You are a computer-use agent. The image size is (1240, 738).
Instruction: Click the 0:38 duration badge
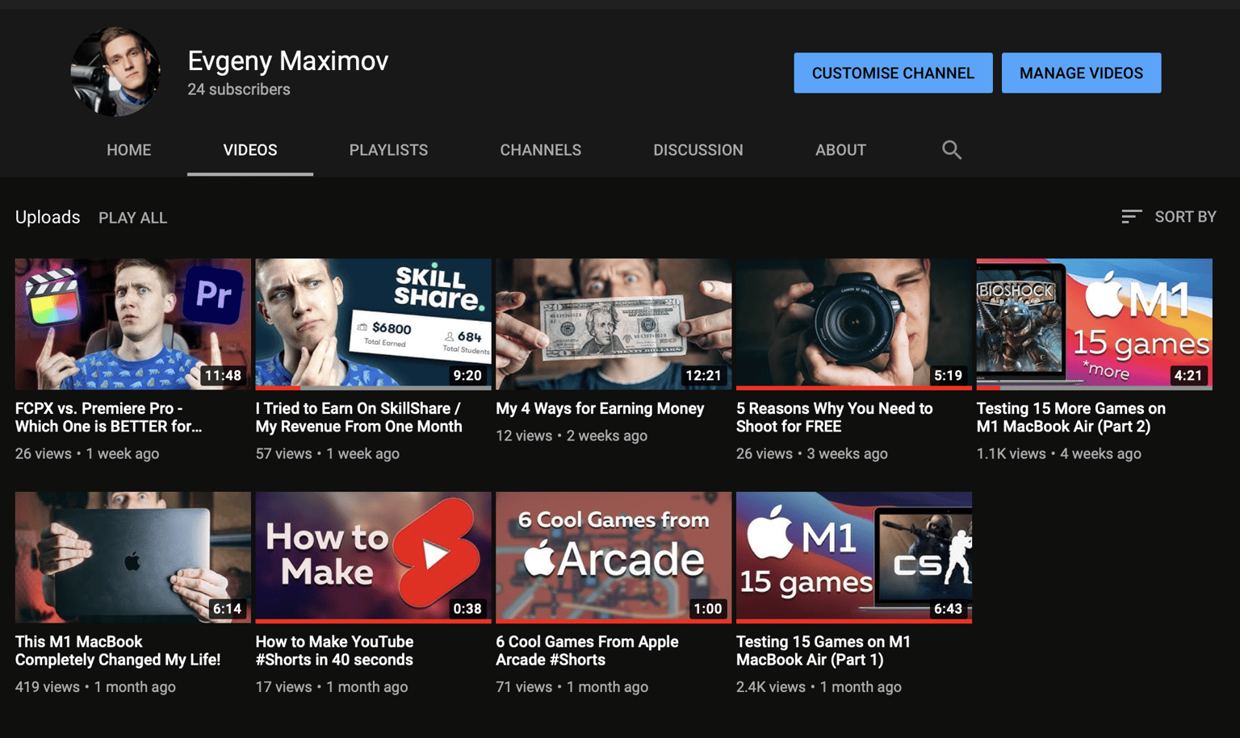tap(467, 609)
